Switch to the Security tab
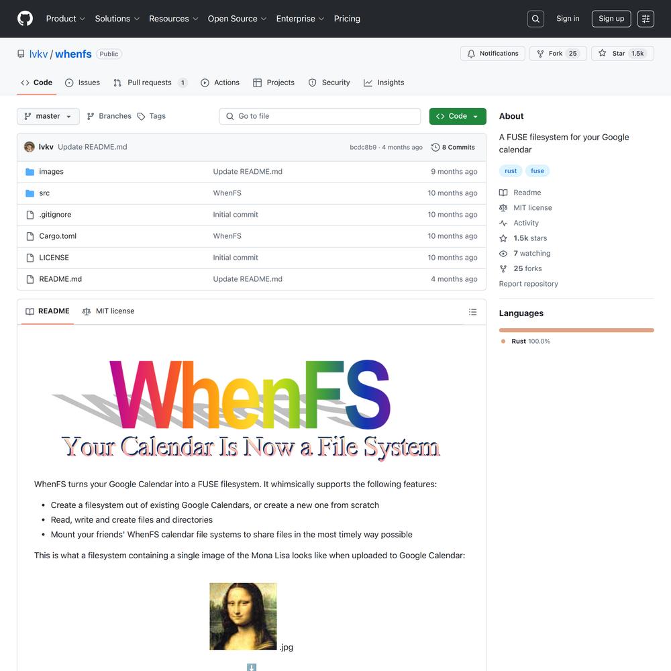671x671 pixels. [329, 83]
